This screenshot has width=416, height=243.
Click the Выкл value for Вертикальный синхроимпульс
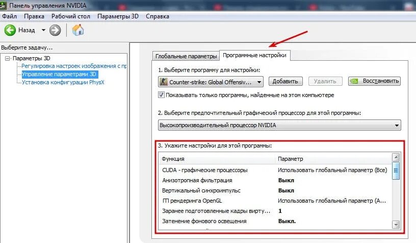[x=286, y=190]
